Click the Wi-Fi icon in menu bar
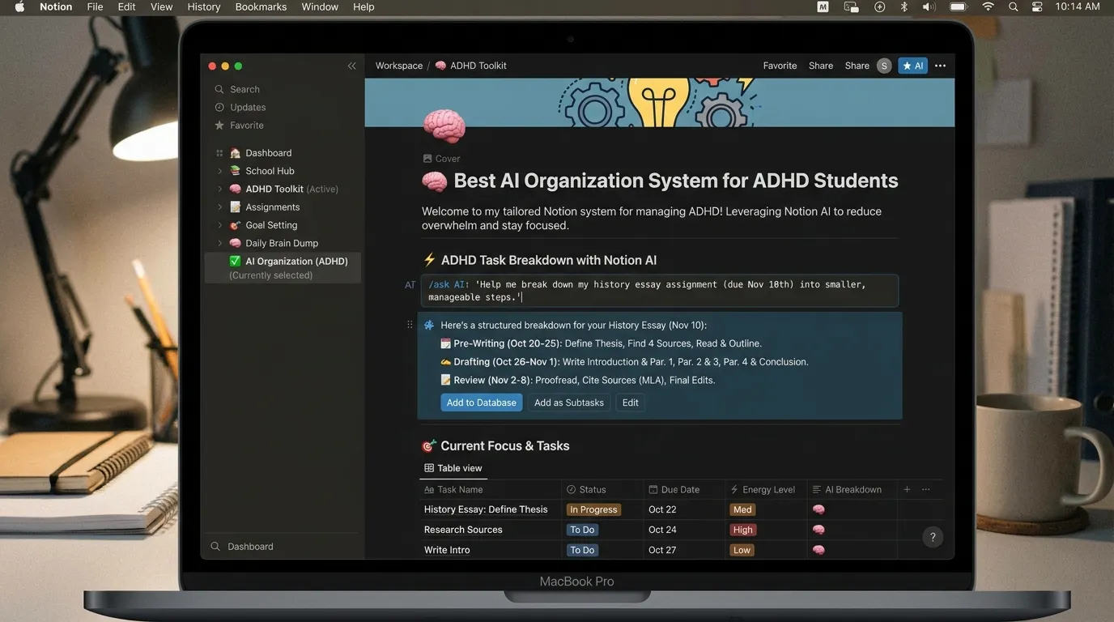 pyautogui.click(x=988, y=6)
